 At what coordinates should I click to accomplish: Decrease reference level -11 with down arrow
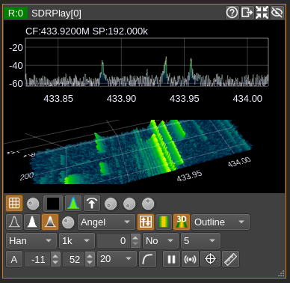pos(55,263)
